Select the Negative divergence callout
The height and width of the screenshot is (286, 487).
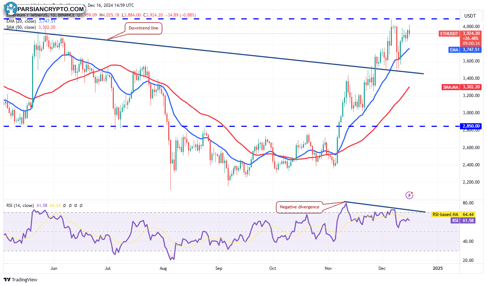299,207
